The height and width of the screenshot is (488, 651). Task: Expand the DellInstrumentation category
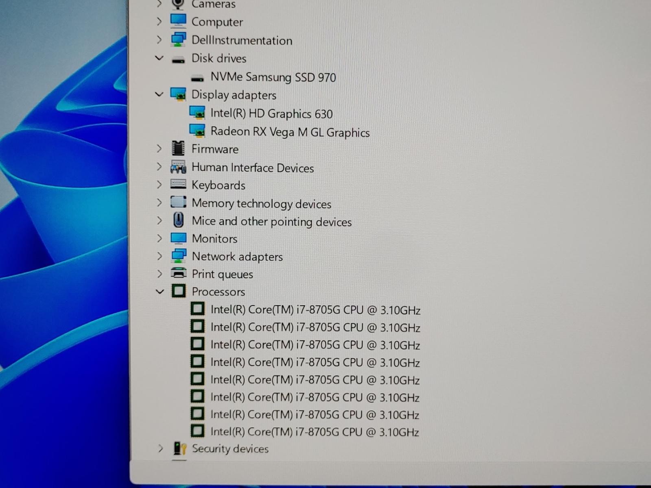[159, 39]
